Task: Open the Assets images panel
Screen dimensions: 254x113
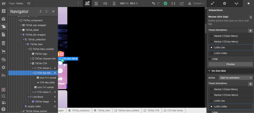Action: pos(3,60)
